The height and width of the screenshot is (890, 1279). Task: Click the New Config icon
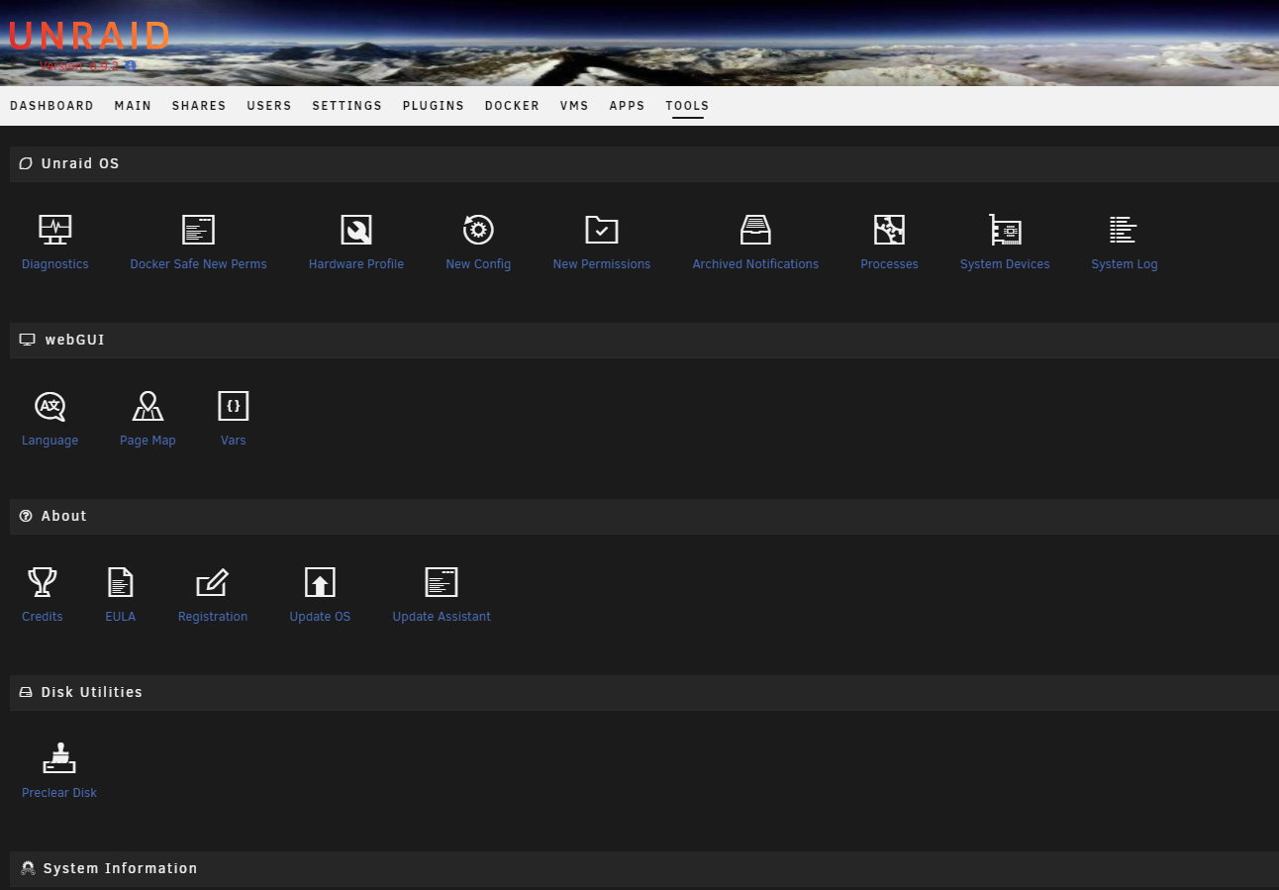478,230
